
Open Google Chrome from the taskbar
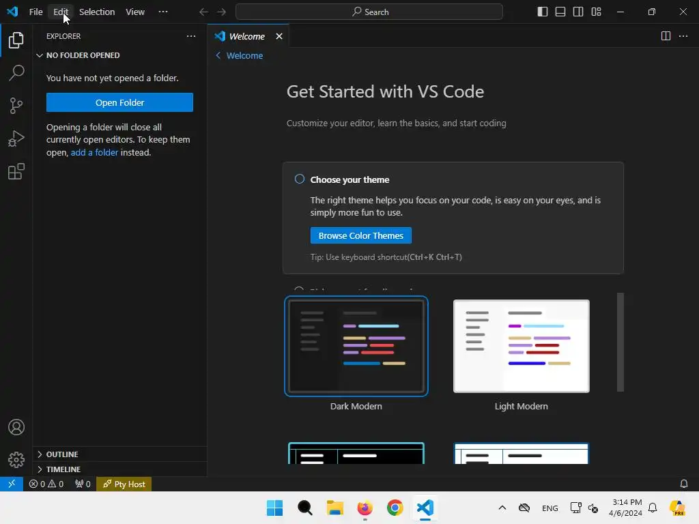(x=395, y=508)
